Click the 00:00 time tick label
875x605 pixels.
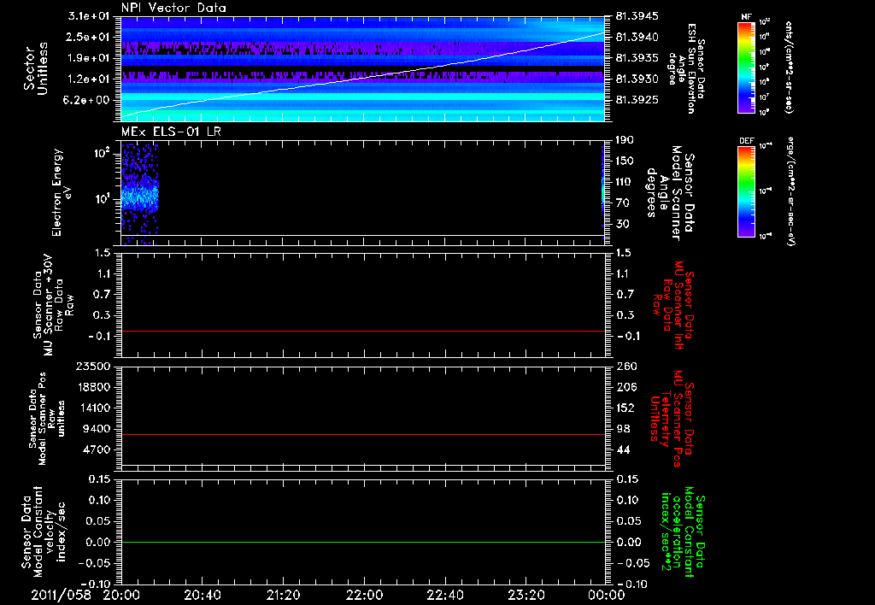[x=606, y=595]
